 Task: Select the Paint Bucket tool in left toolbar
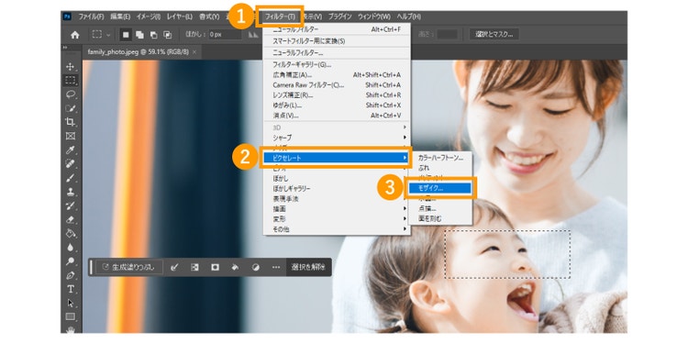[71, 233]
